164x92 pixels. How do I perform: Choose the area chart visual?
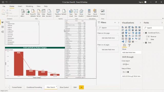[x=126, y=30]
